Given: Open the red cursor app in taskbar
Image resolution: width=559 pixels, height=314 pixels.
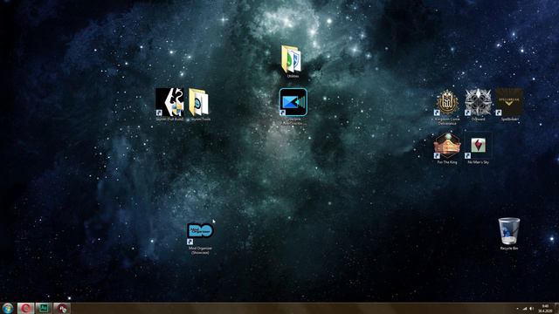Looking at the screenshot, I should click(62, 308).
